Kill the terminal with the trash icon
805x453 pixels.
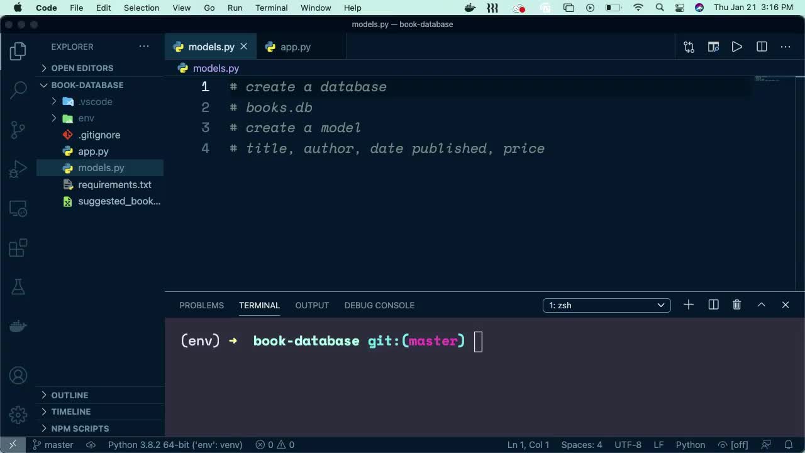point(736,305)
